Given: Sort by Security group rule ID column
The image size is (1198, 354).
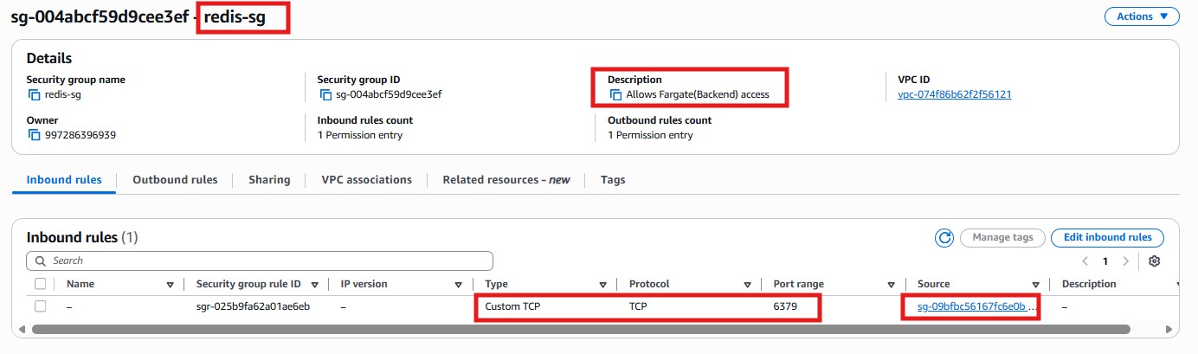Looking at the screenshot, I should point(315,285).
